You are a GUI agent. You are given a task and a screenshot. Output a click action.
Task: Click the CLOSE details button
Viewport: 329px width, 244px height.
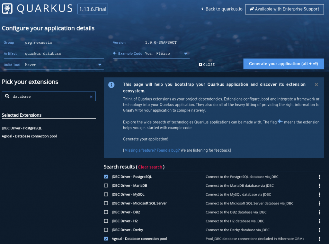[x=207, y=65]
